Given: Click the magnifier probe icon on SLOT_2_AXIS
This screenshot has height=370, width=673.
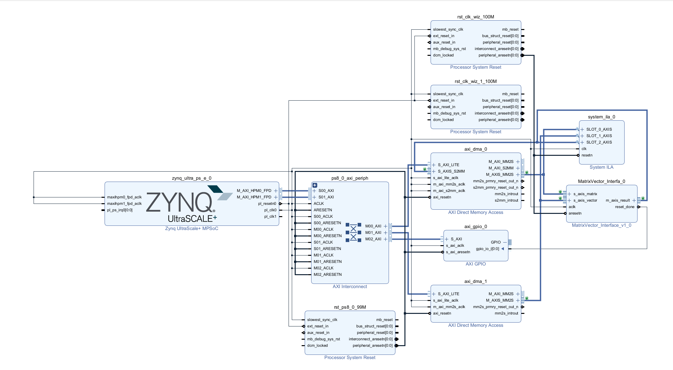Looking at the screenshot, I should click(577, 142).
